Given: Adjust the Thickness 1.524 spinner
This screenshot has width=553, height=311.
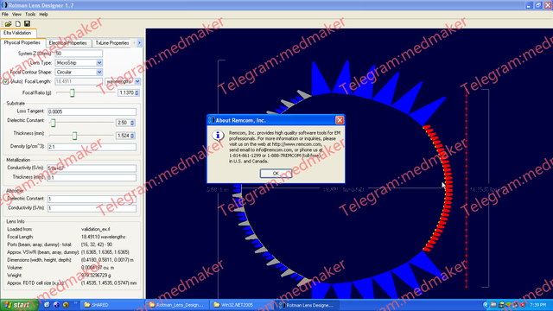Looking at the screenshot, I should point(132,136).
